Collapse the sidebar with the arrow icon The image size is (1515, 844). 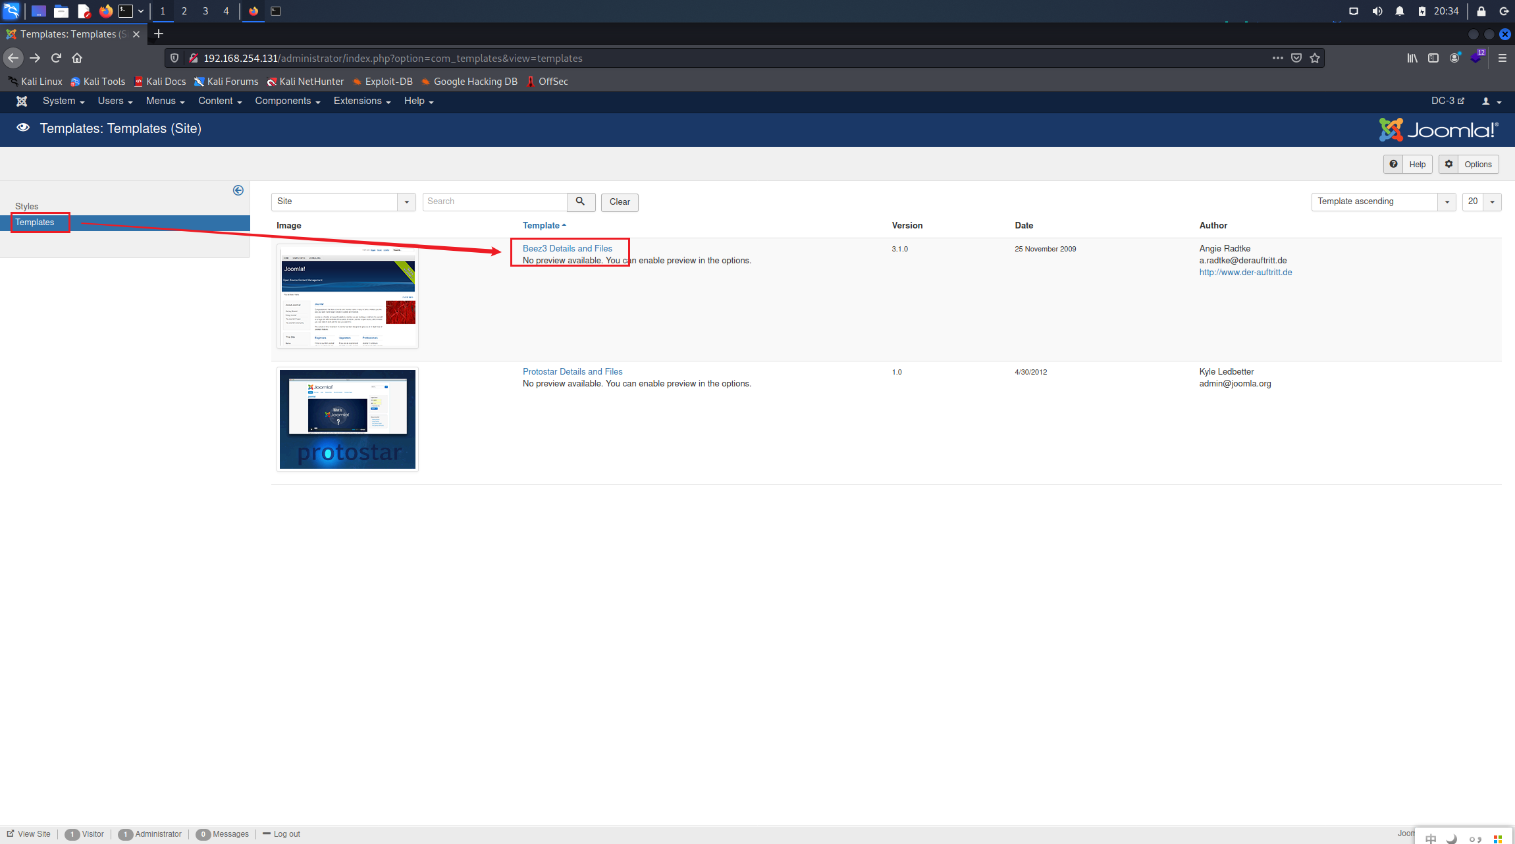238,190
